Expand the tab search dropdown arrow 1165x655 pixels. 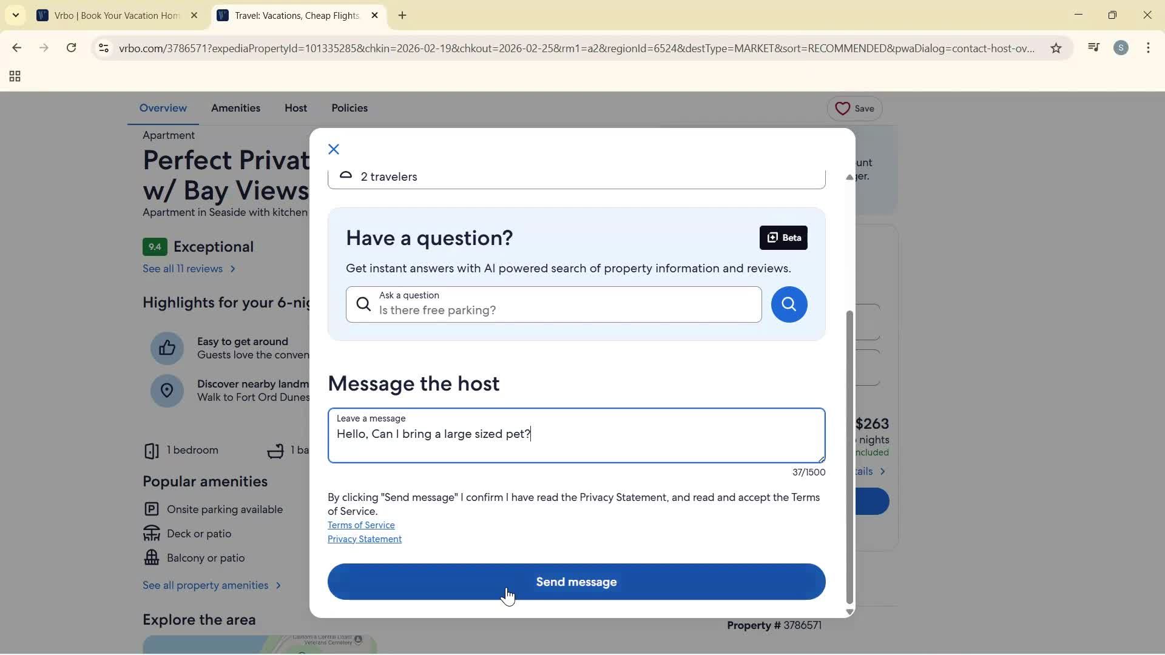(x=16, y=15)
